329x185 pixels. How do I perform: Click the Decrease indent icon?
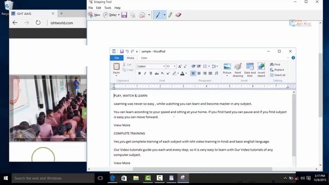[193, 66]
